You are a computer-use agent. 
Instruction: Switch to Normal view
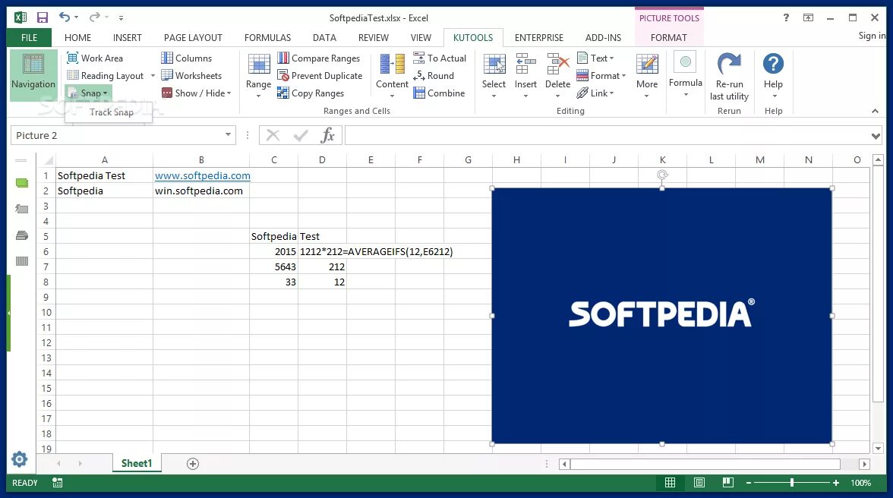click(671, 483)
